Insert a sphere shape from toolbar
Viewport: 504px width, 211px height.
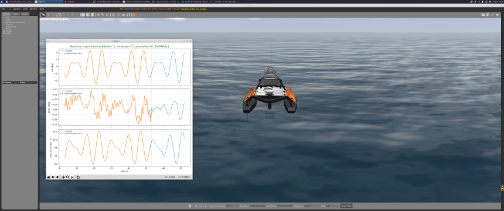pyautogui.click(x=88, y=15)
